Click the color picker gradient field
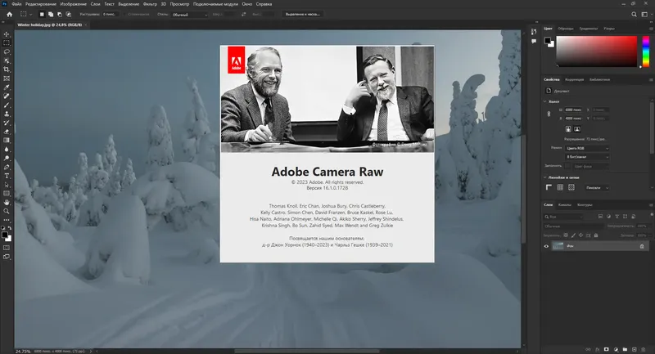This screenshot has height=354, width=655. [x=597, y=52]
